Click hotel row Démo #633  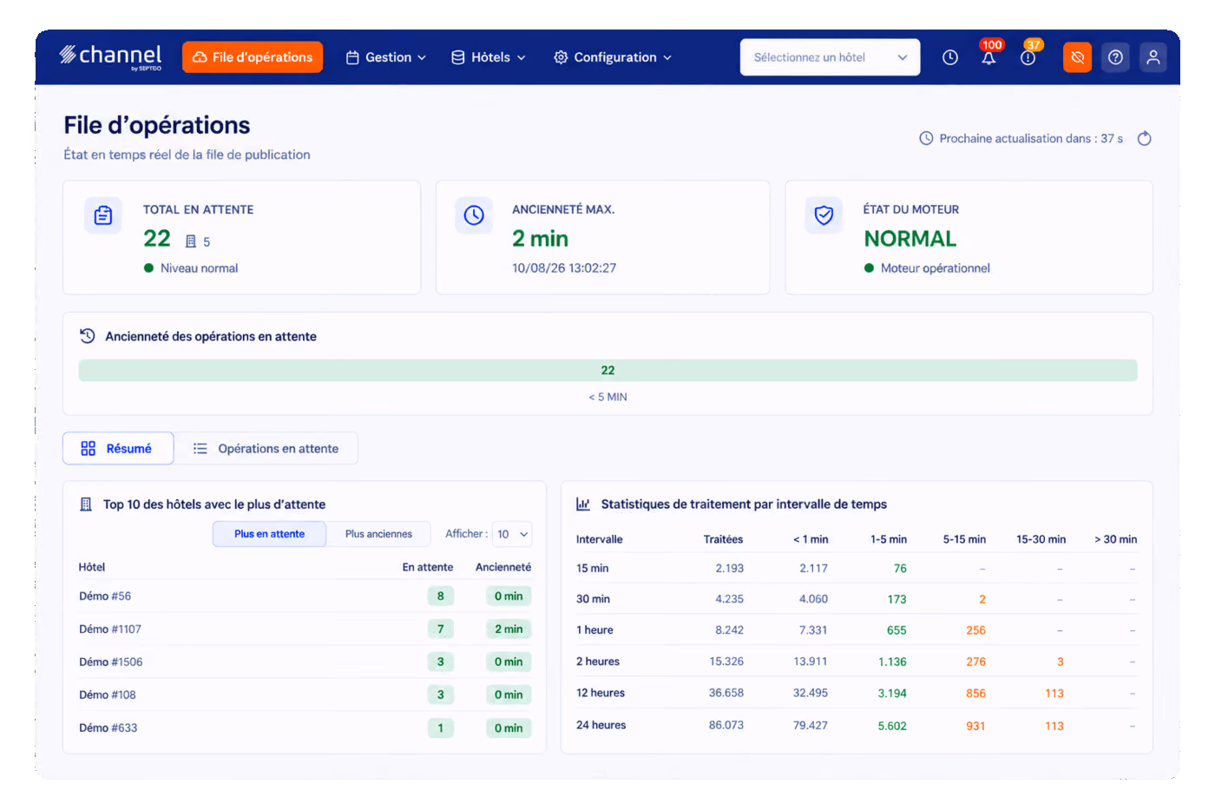[305, 728]
